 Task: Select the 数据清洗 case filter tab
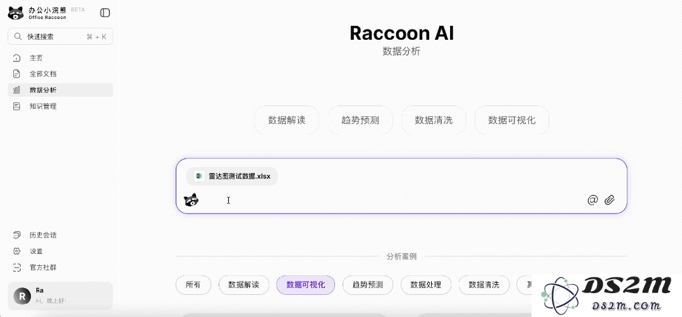click(x=484, y=285)
